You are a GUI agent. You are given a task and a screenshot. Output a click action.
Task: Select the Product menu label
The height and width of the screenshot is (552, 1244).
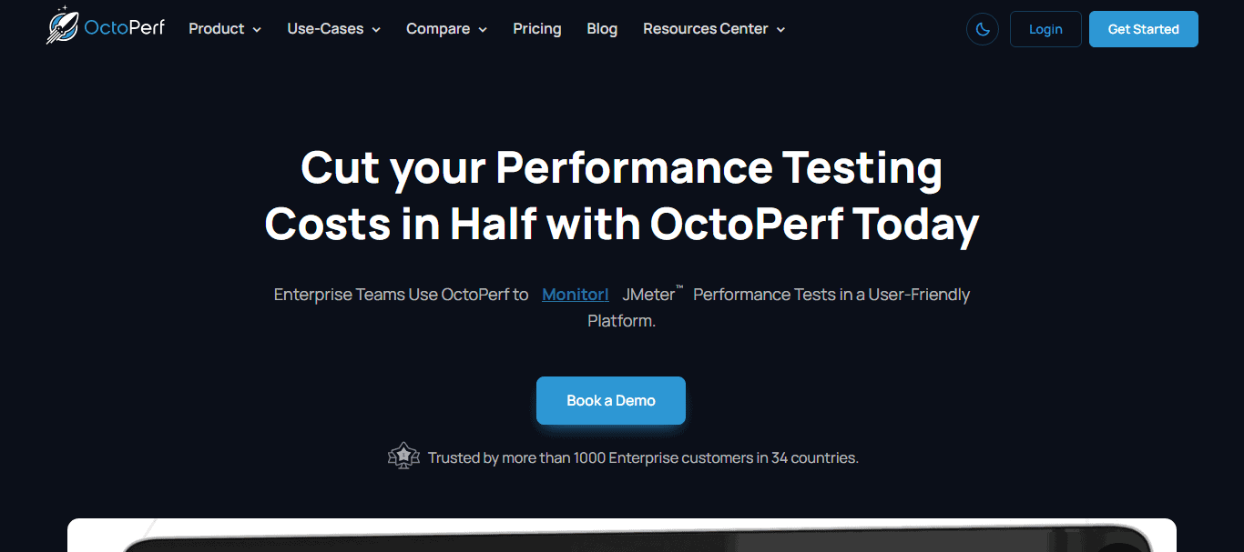(216, 29)
